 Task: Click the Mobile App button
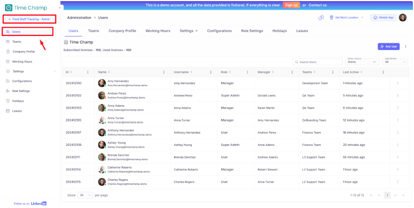click(383, 17)
